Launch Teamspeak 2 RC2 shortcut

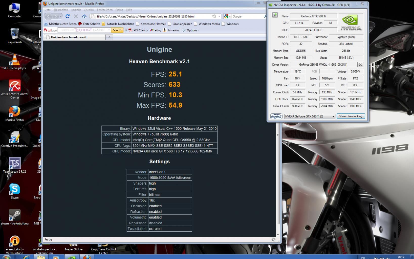tap(15, 165)
